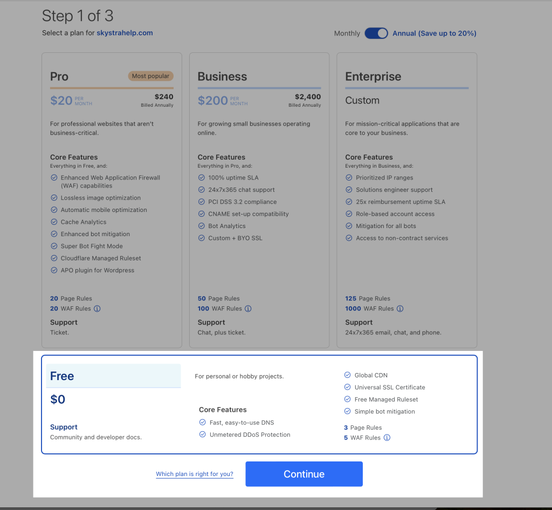
Task: Select Annual (Save up to 20%) billing
Action: coord(434,33)
